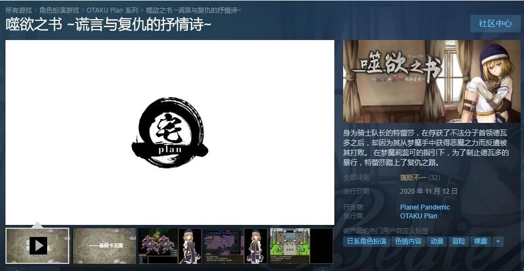Select the 冒险 tag
524x271 pixels.
[x=459, y=241]
